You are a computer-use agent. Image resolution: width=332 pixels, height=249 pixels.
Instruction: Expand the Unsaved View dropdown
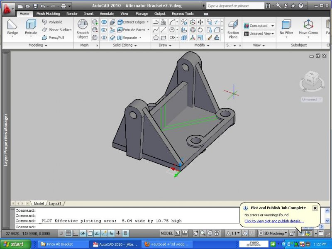pyautogui.click(x=259, y=34)
